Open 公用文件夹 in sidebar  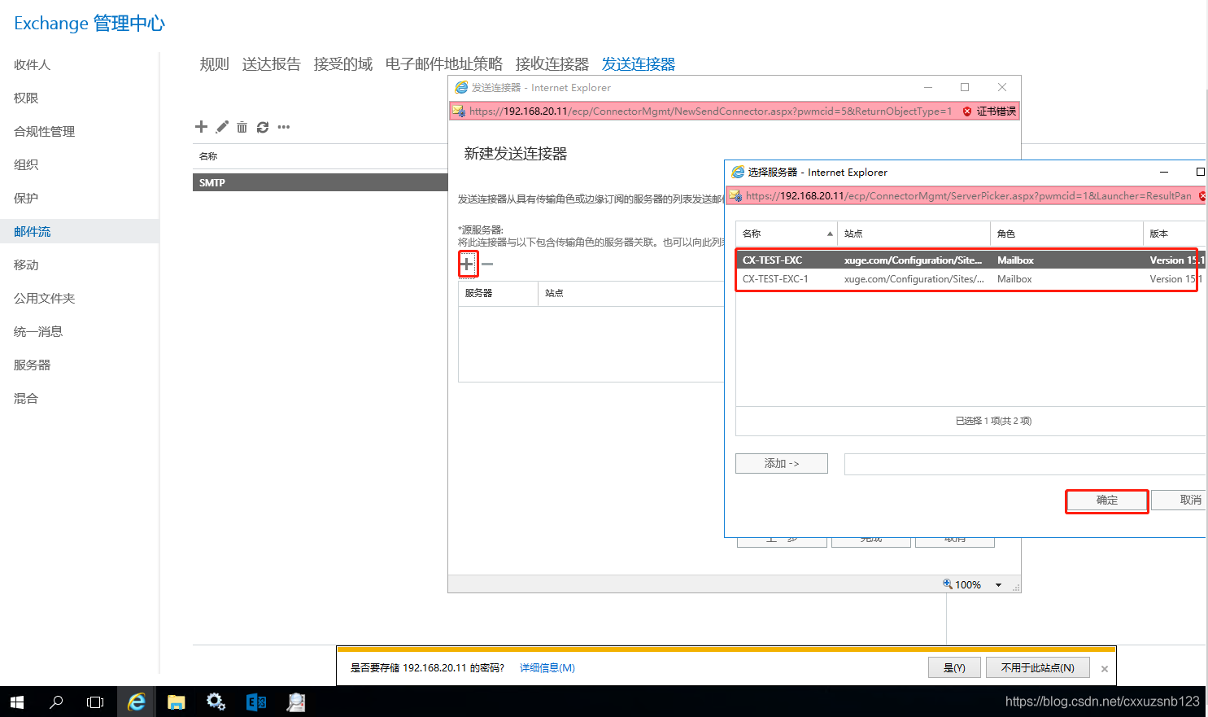(x=45, y=298)
